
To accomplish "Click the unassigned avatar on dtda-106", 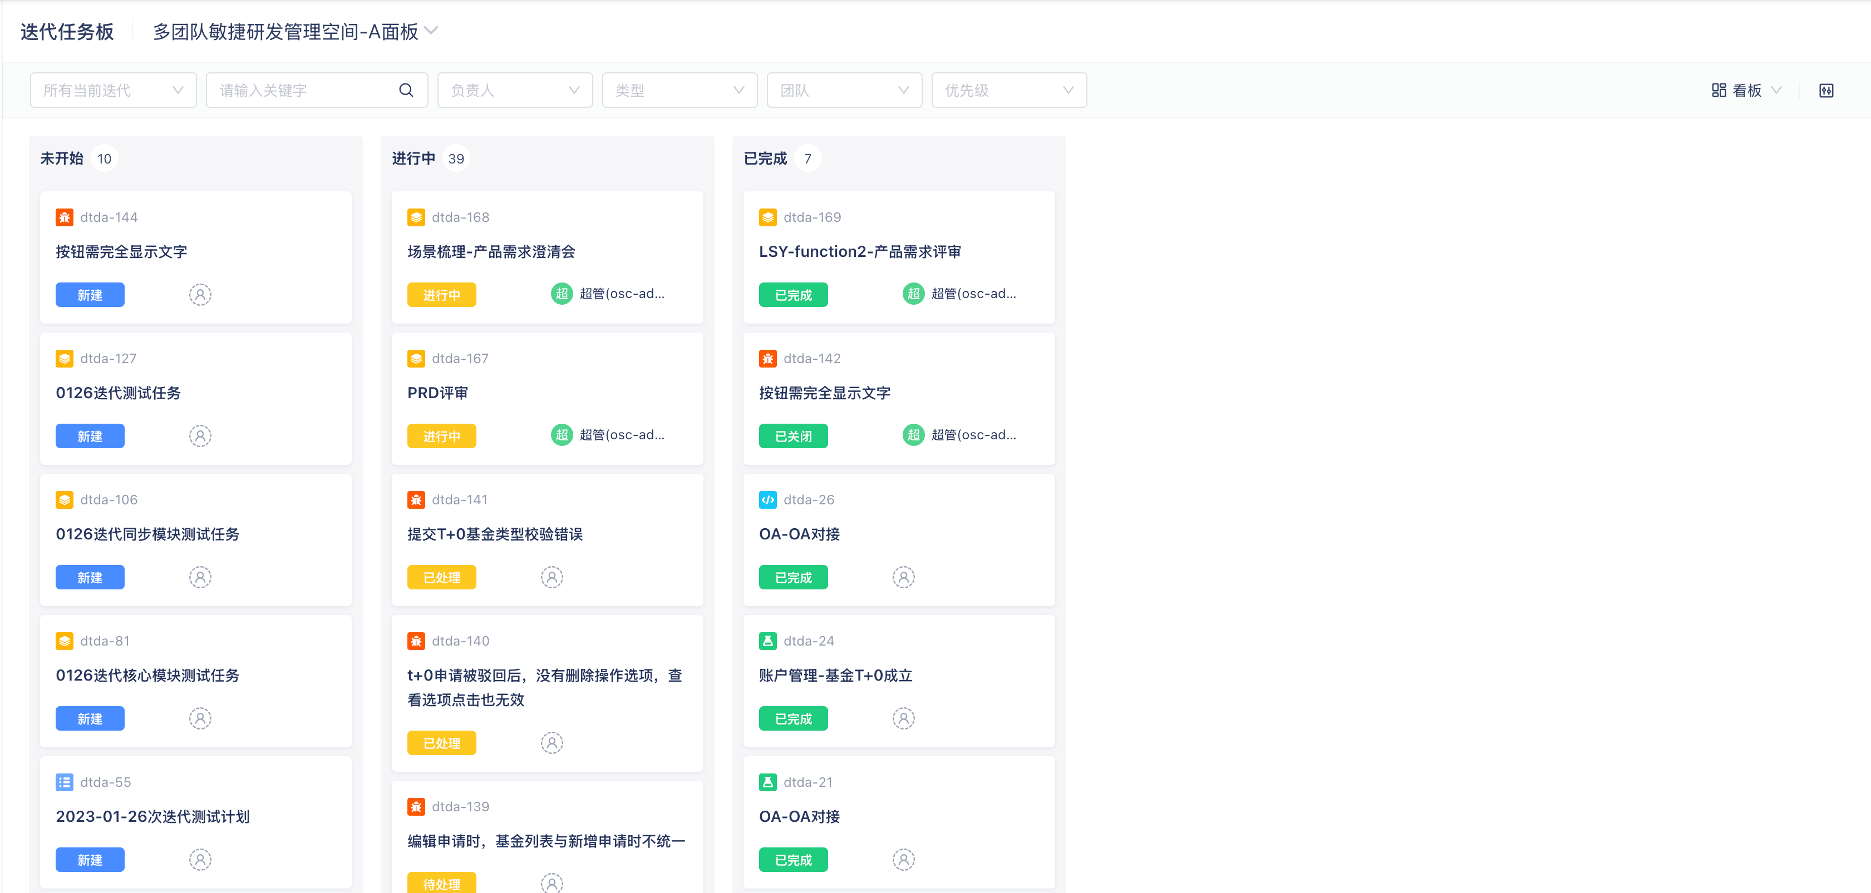I will pos(200,577).
